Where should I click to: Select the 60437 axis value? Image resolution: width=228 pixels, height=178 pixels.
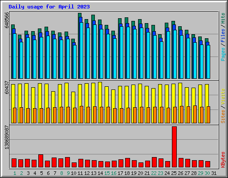tap(7, 88)
